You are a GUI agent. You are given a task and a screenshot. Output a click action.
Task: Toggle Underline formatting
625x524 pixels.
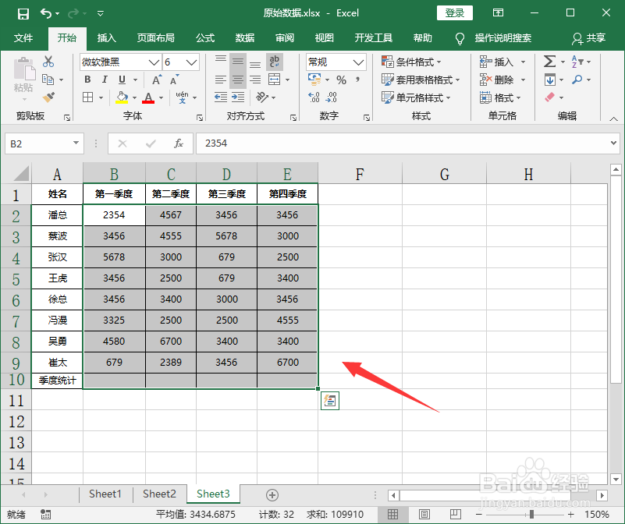pyautogui.click(x=122, y=80)
